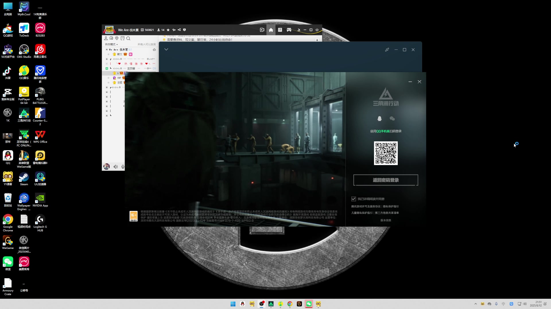This screenshot has height=309, width=551.
Task: Click the robot icon beside root channel
Action: 154,49
